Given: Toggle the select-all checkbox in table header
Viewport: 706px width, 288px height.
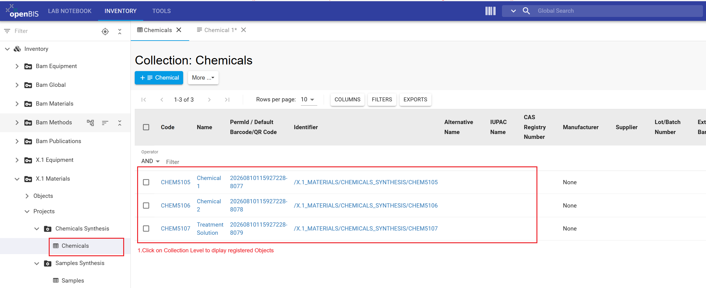Looking at the screenshot, I should pyautogui.click(x=146, y=127).
